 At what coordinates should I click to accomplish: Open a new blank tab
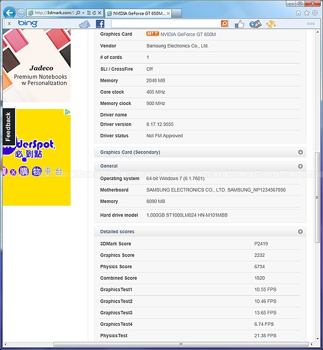tap(177, 13)
